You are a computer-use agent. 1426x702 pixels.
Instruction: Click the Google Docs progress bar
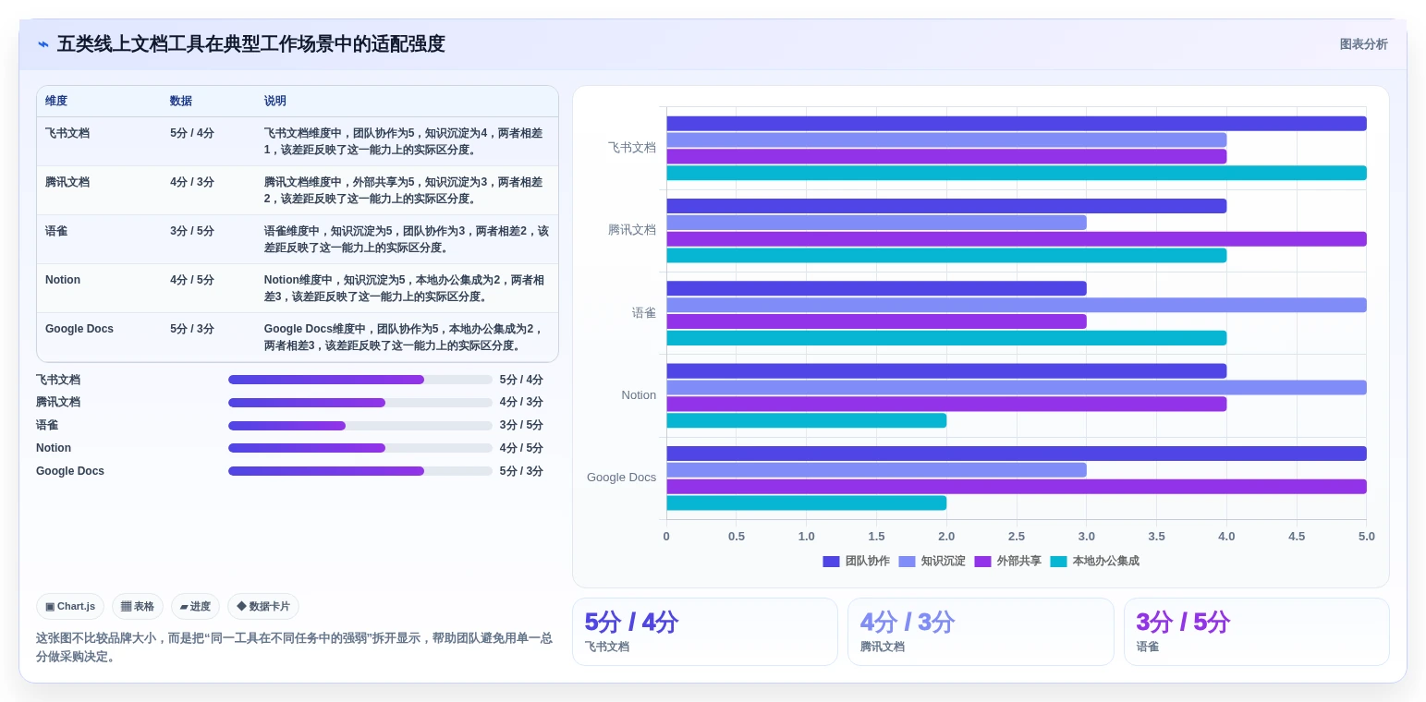[x=360, y=471]
